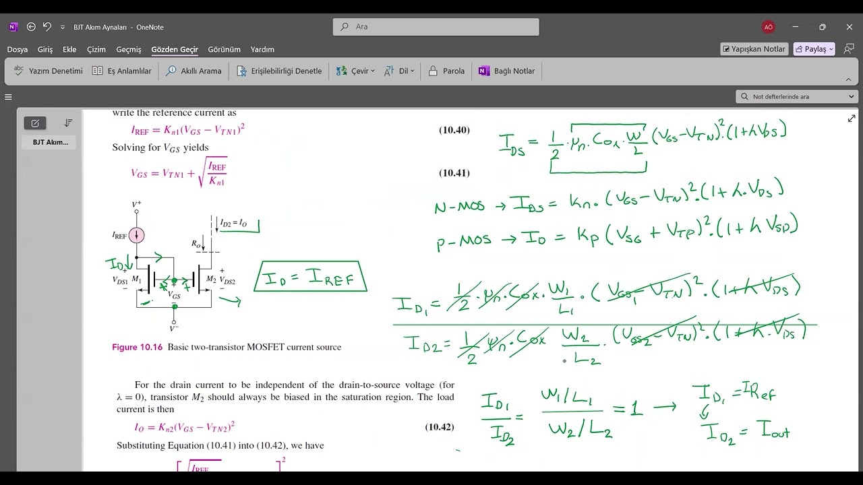Launch Akıllı Arama smart lookup
This screenshot has width=863, height=485.
click(194, 71)
